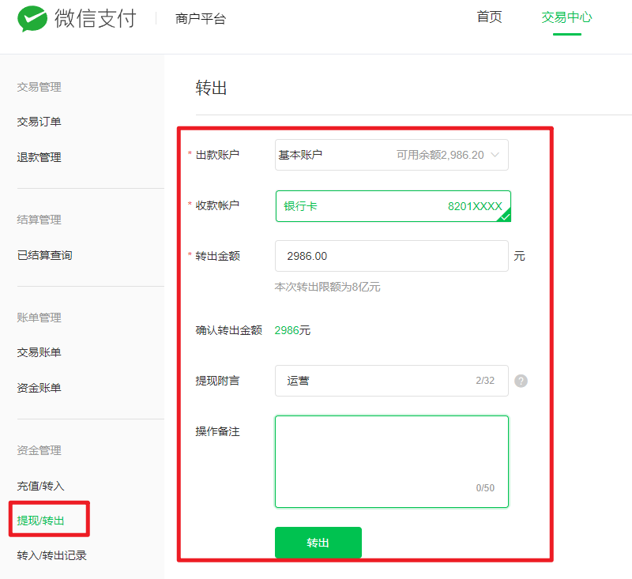
Task: Open the 收款帐户 bank card selector
Action: (391, 205)
